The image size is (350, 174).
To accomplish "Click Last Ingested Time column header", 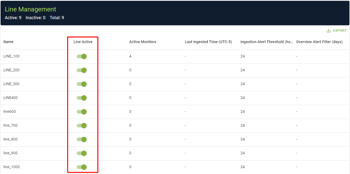I will [208, 42].
